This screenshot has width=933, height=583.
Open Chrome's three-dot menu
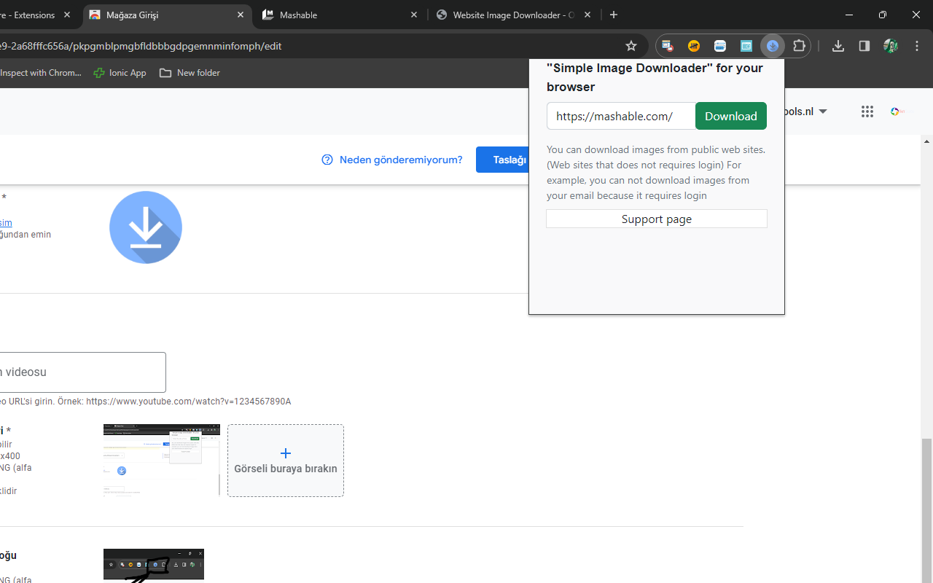click(x=917, y=45)
